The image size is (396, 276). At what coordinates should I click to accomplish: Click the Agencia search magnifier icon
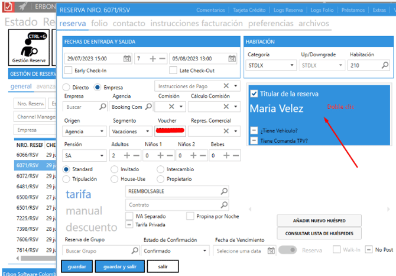pos(148,107)
